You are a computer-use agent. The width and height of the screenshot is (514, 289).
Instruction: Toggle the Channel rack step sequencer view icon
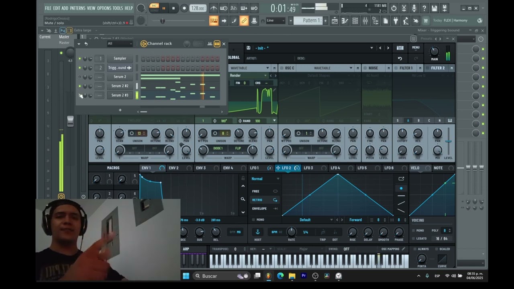coord(217,44)
